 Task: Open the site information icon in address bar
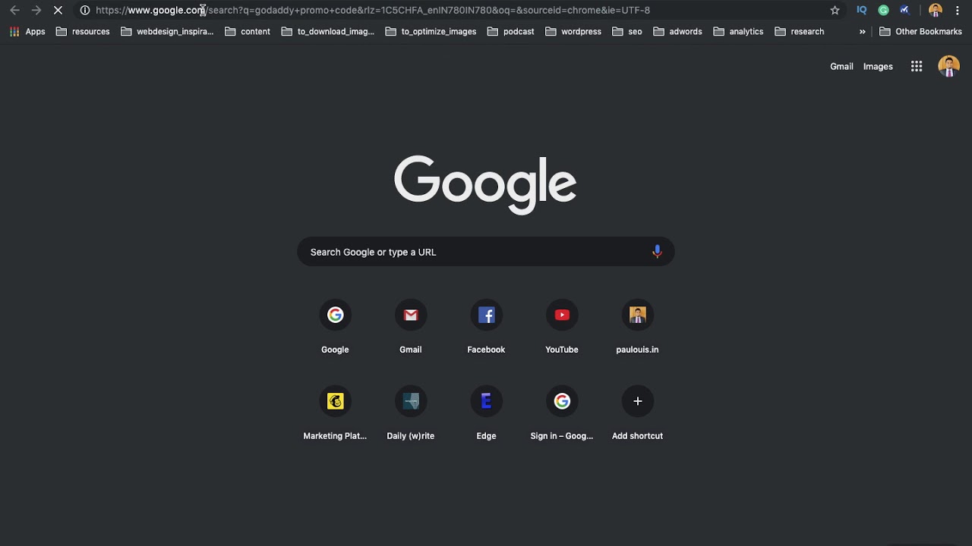(85, 10)
